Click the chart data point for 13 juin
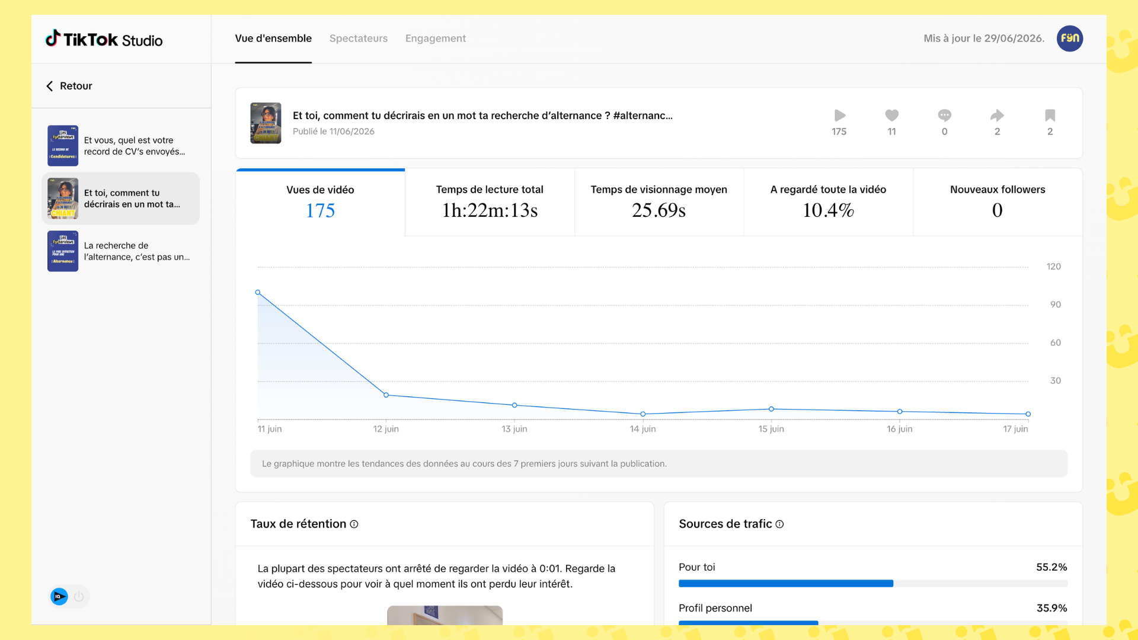The image size is (1138, 640). point(514,405)
